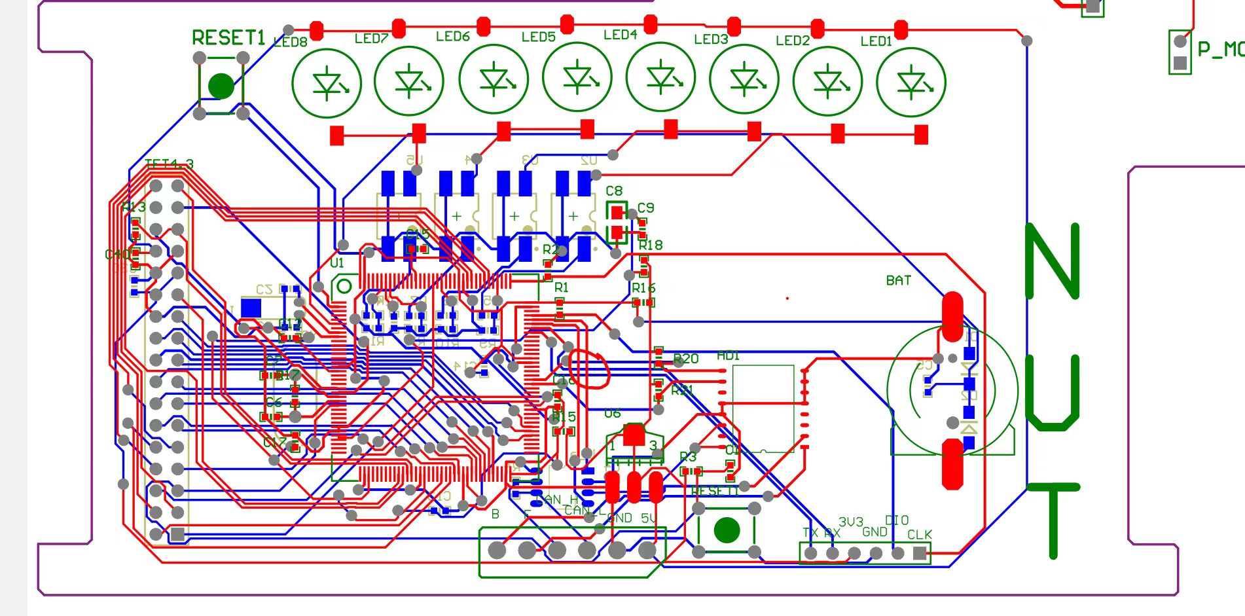Click the LED2 designator text
Image resolution: width=1245 pixels, height=616 pixels.
pyautogui.click(x=793, y=41)
